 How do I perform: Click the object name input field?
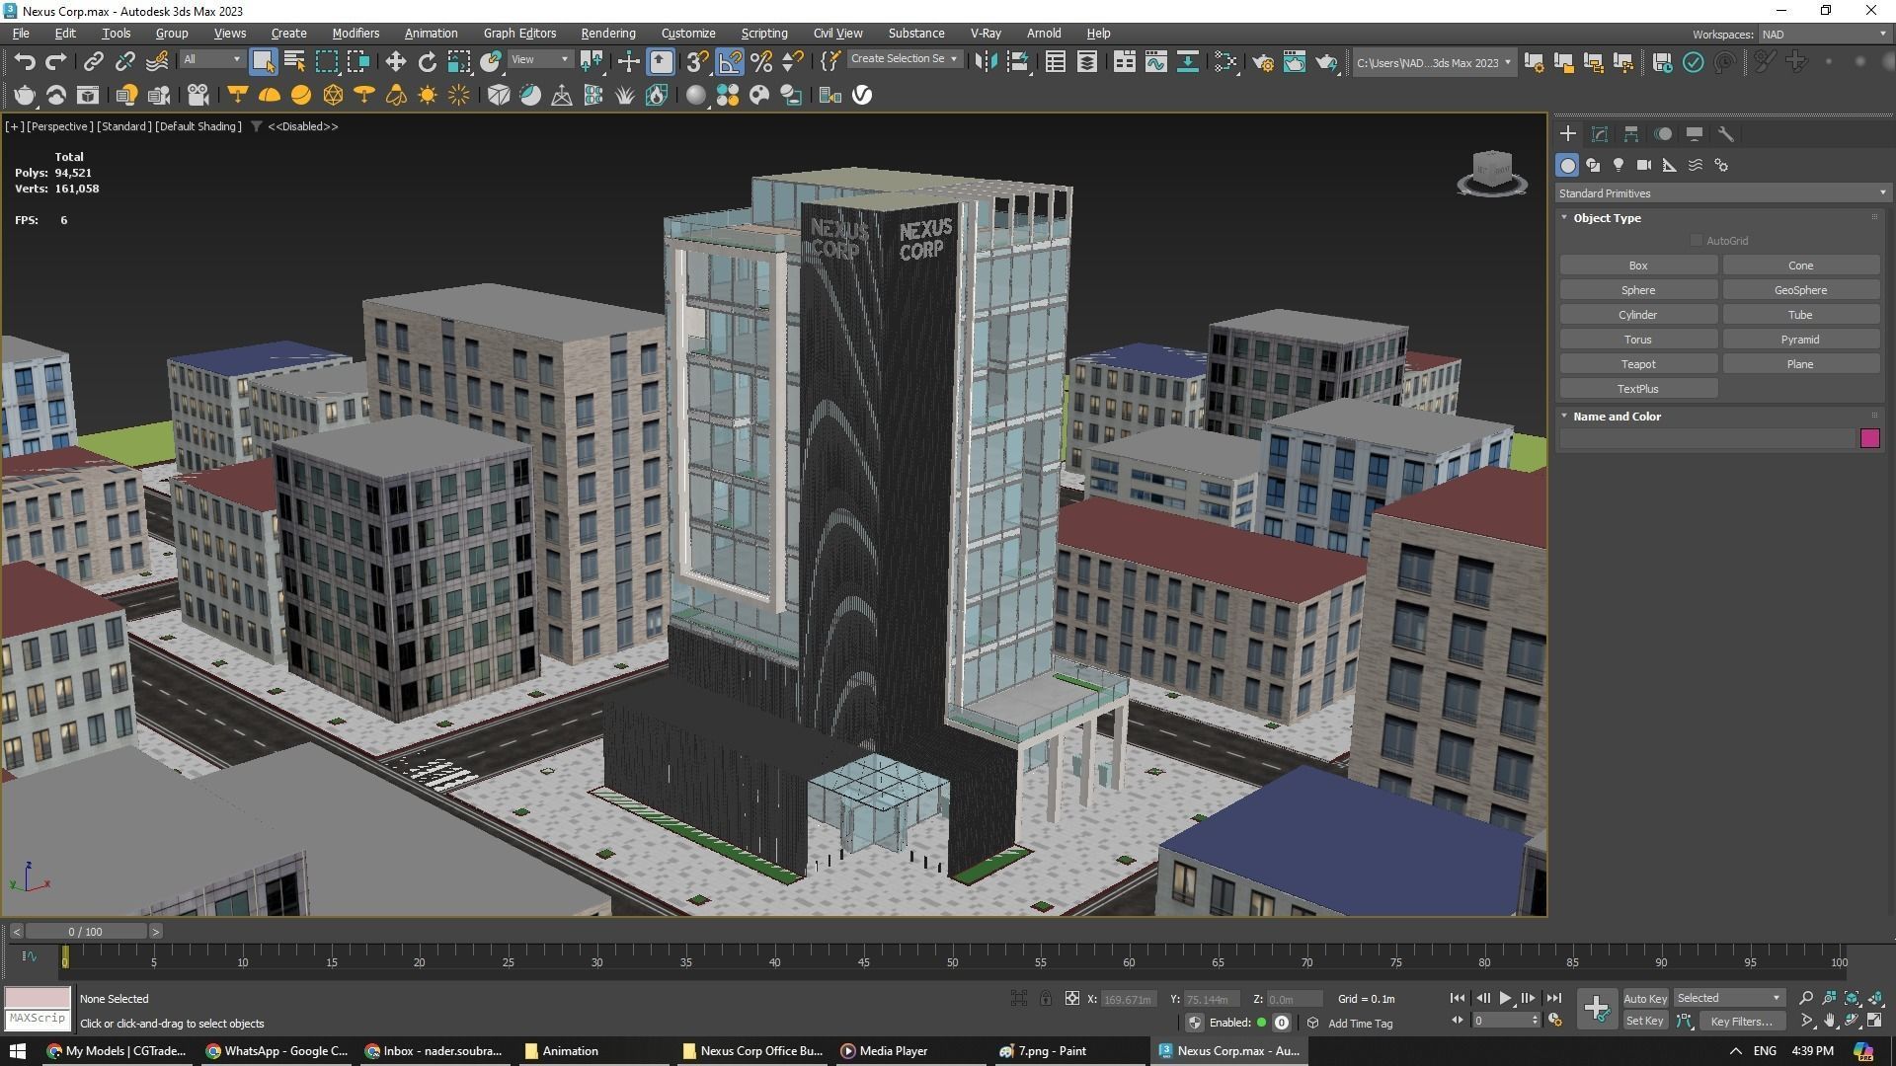coord(1707,439)
